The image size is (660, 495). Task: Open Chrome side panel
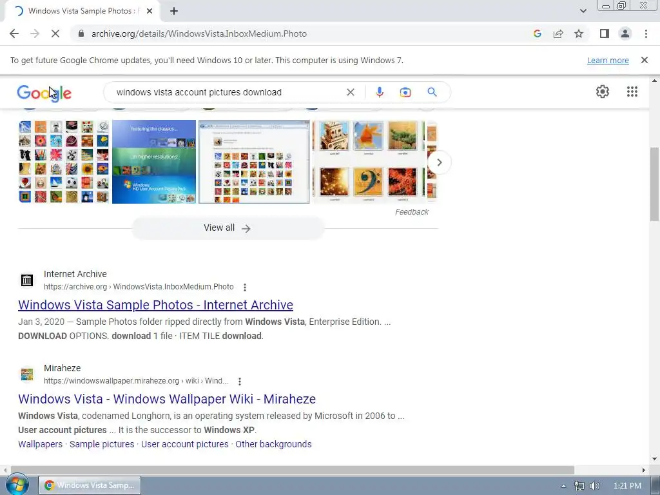click(x=605, y=34)
